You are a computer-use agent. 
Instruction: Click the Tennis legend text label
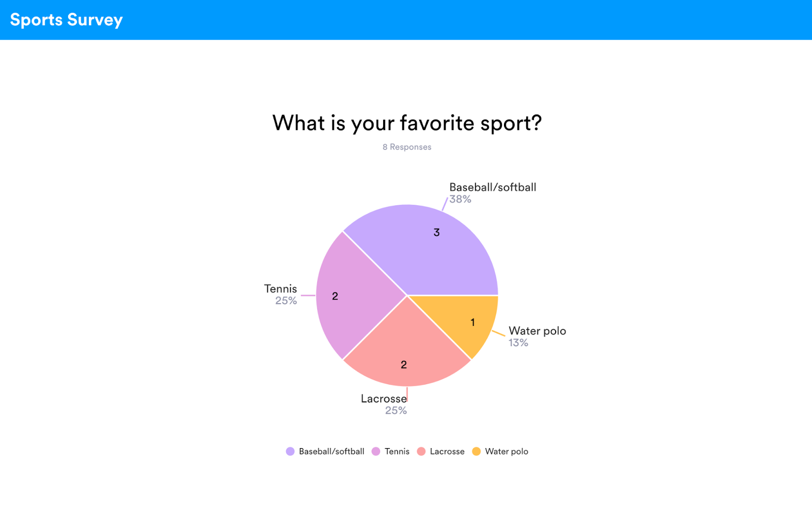(x=397, y=452)
